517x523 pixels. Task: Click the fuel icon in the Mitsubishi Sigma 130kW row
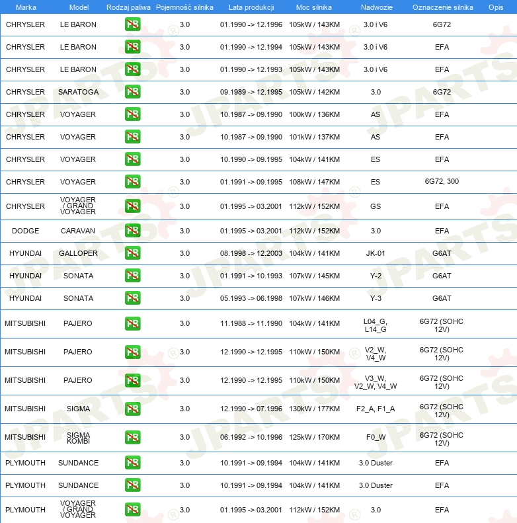coord(133,409)
